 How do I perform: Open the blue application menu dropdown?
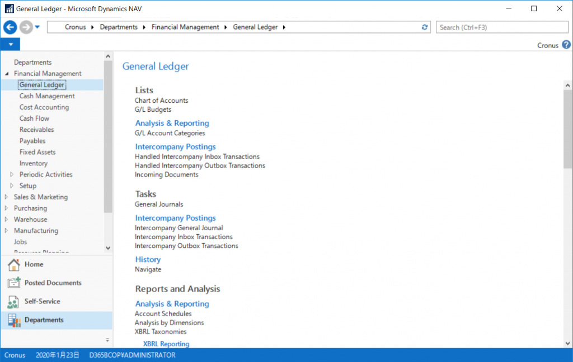(10, 45)
